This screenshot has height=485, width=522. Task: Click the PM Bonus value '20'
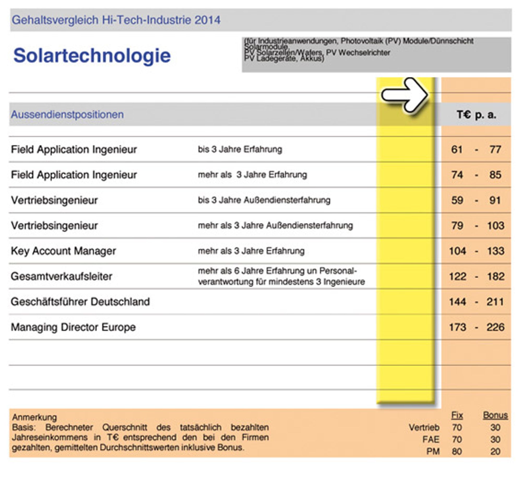click(495, 451)
